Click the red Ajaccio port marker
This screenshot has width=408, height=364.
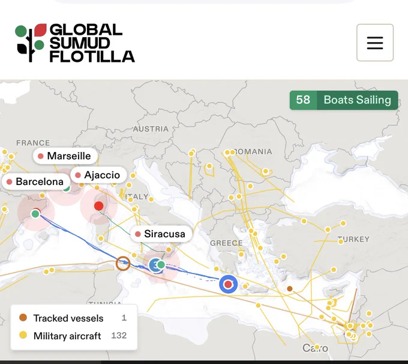[98, 206]
